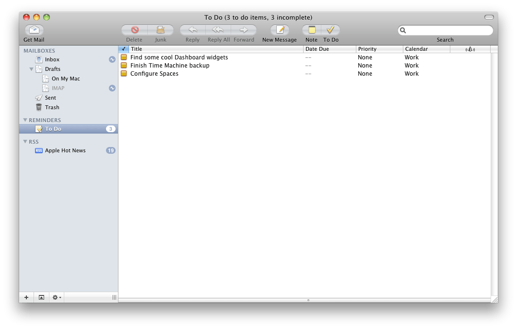This screenshot has width=517, height=329.
Task: Click the Delete toolbar icon
Action: pyautogui.click(x=134, y=30)
